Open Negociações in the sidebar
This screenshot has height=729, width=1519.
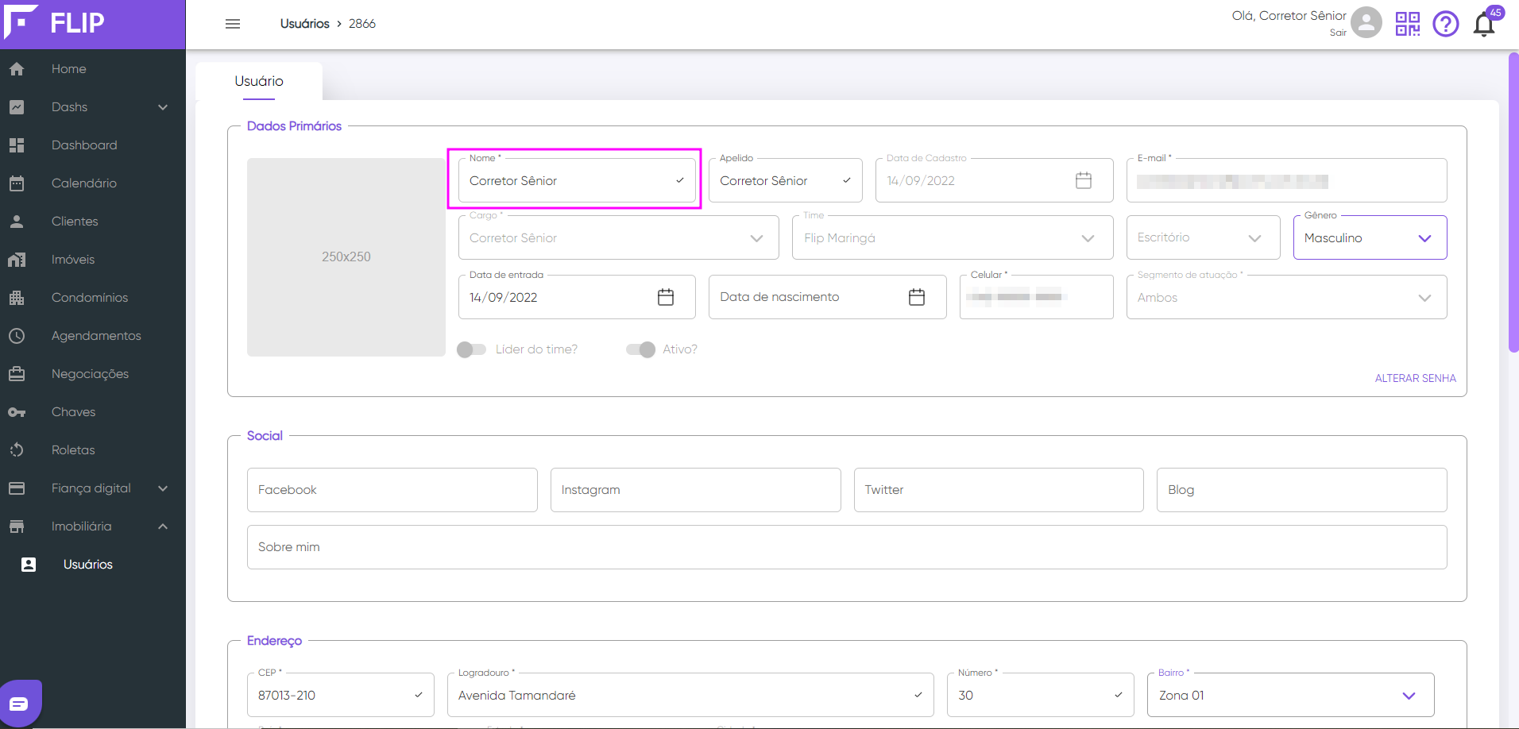click(x=90, y=374)
